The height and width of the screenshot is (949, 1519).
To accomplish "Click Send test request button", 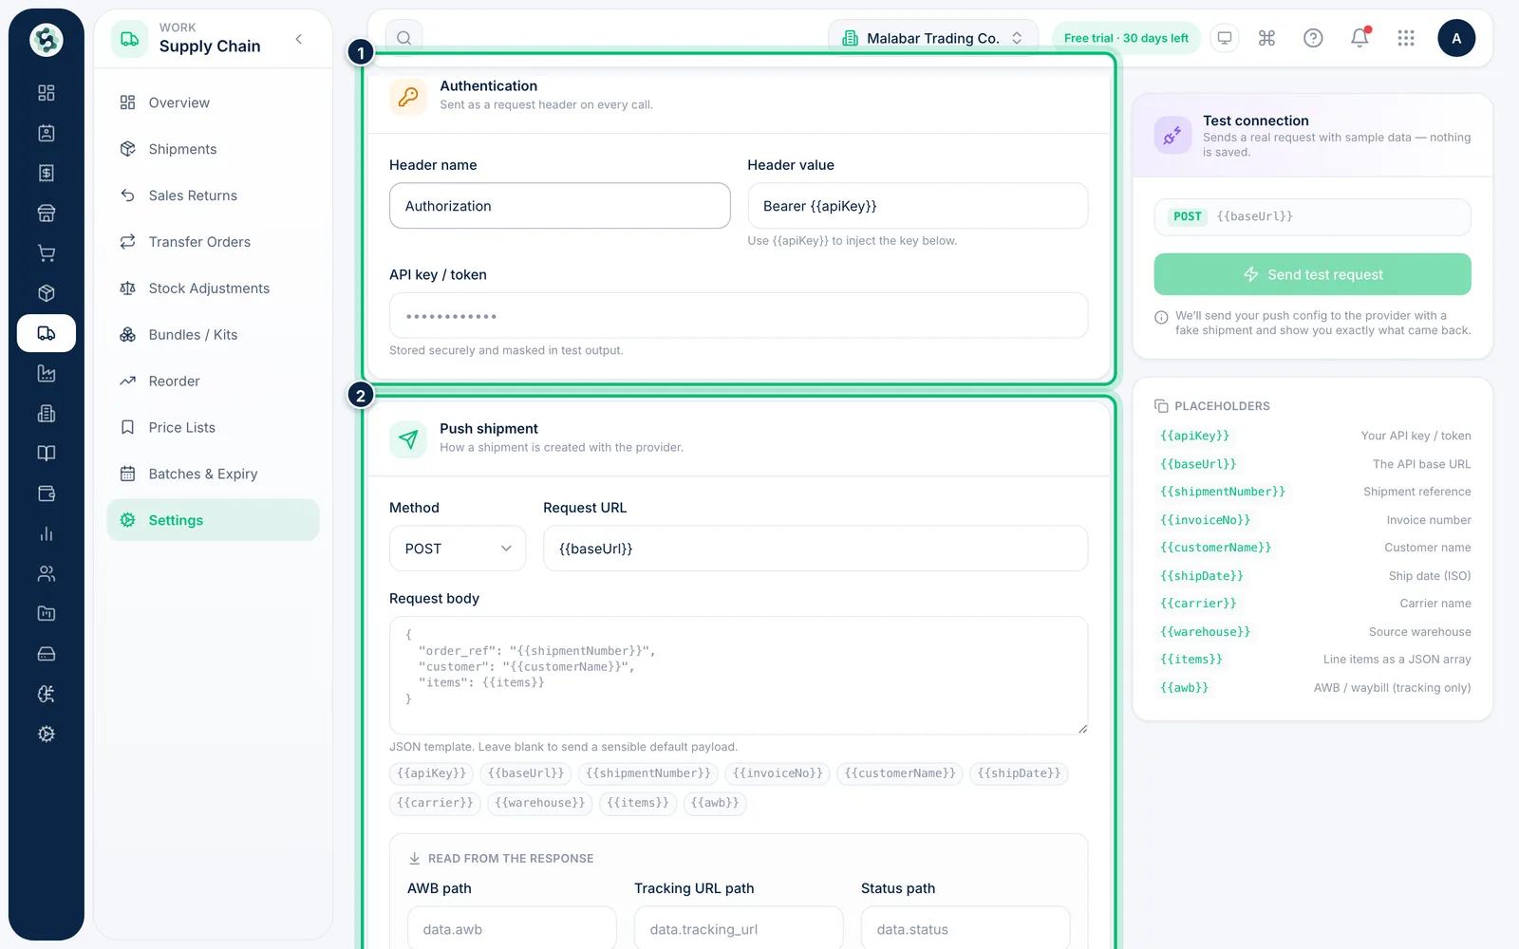I will (x=1312, y=274).
